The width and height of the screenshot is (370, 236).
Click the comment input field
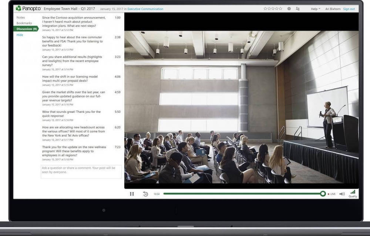click(x=81, y=172)
